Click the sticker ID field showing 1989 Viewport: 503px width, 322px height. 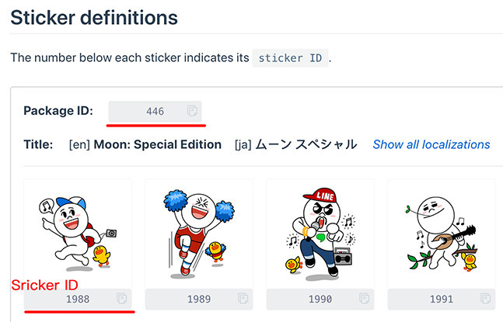tap(199, 299)
